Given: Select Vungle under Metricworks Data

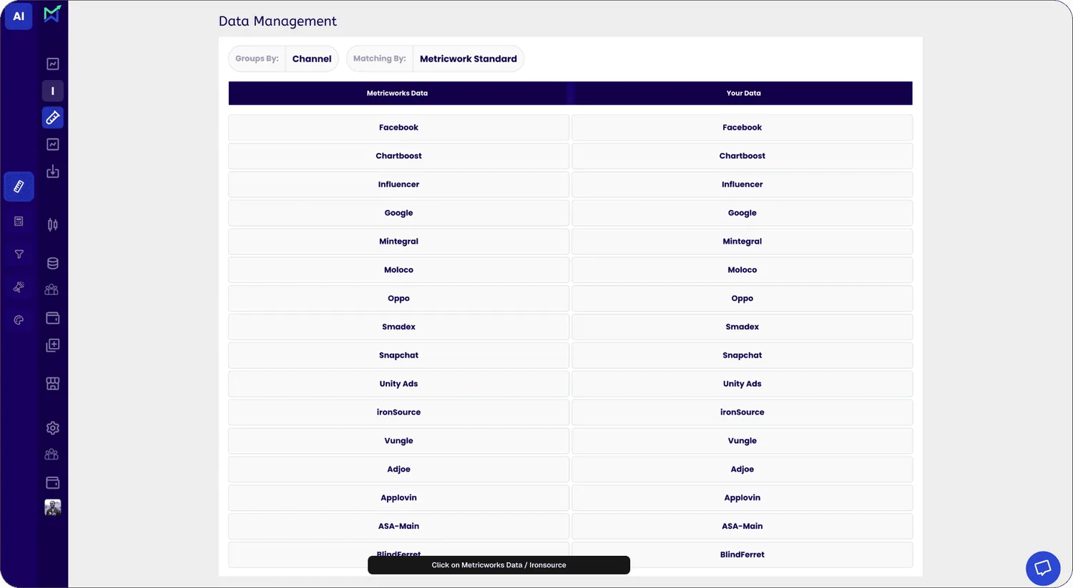Looking at the screenshot, I should pos(398,441).
